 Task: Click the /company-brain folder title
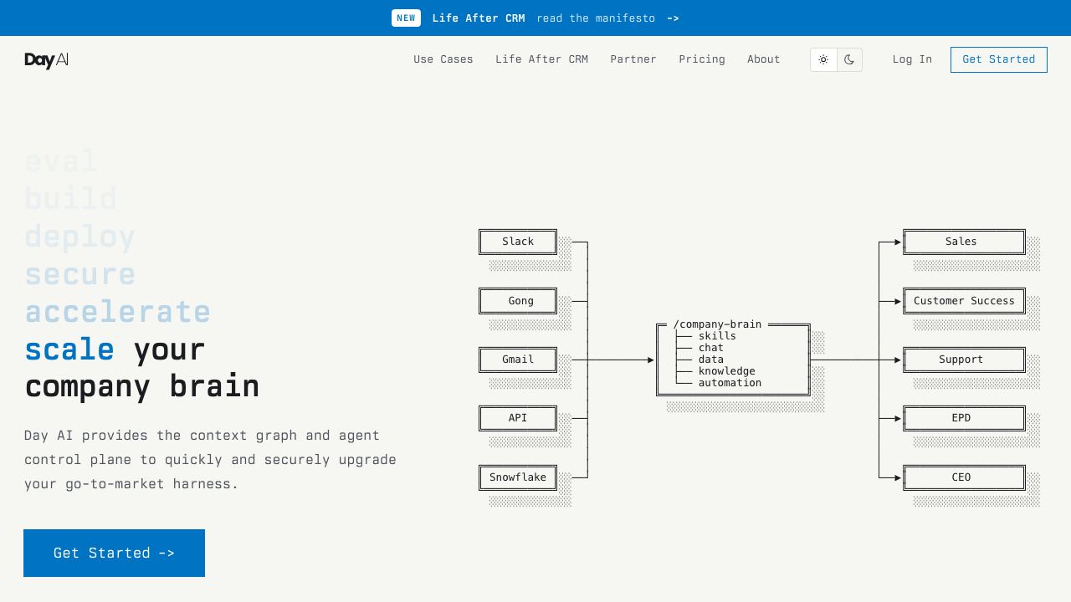click(717, 324)
